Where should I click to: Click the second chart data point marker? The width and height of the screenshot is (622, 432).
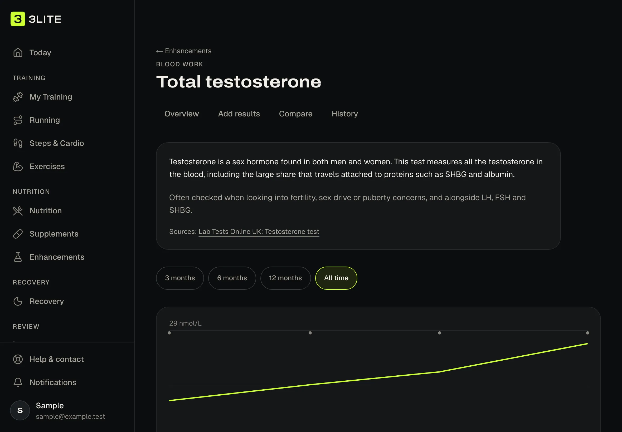310,333
